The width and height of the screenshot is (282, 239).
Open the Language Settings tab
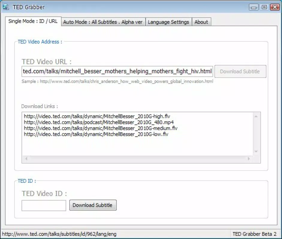pyautogui.click(x=168, y=22)
